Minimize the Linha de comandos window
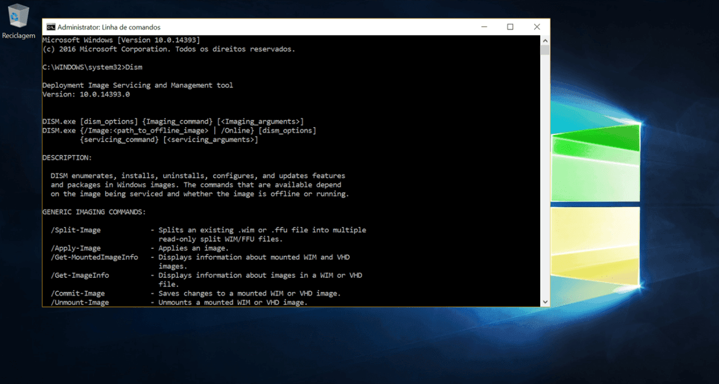Image resolution: width=719 pixels, height=384 pixels. tap(484, 26)
